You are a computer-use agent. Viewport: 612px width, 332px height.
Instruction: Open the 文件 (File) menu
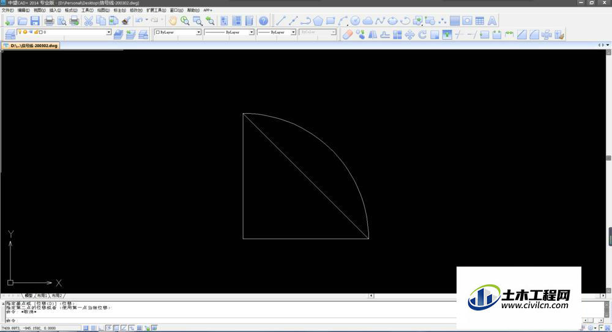pyautogui.click(x=7, y=10)
